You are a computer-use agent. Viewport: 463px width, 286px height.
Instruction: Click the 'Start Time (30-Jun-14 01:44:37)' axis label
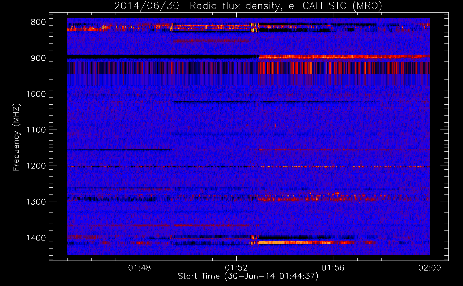click(248, 276)
